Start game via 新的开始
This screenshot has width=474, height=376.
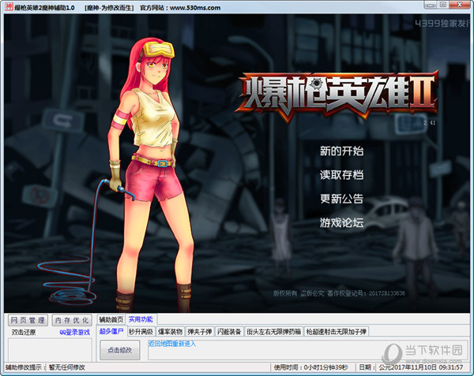(341, 151)
